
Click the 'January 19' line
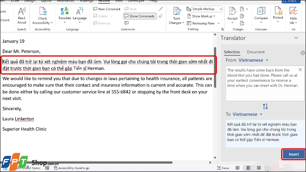(13, 41)
